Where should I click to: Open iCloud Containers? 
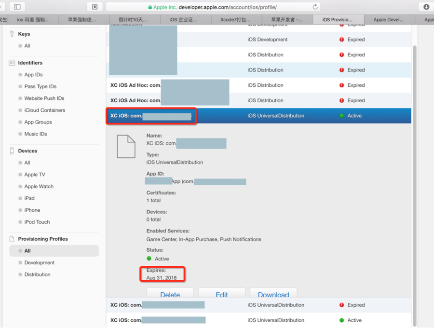tap(44, 110)
